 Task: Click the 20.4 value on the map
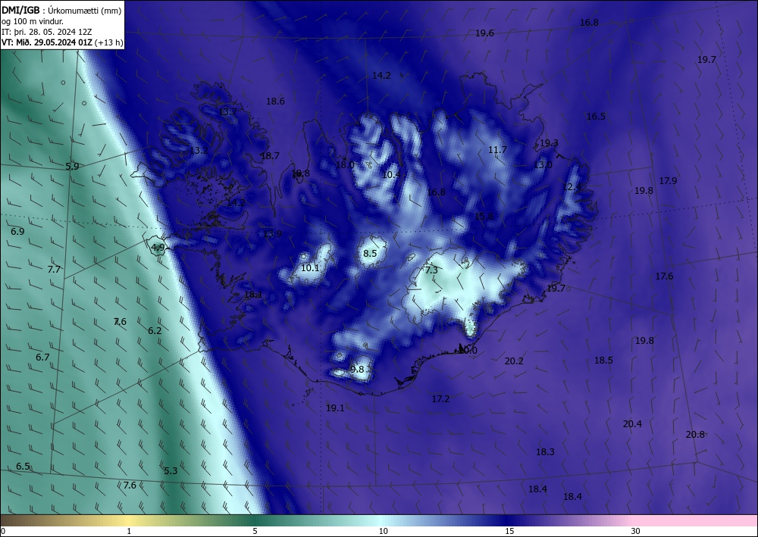[632, 424]
